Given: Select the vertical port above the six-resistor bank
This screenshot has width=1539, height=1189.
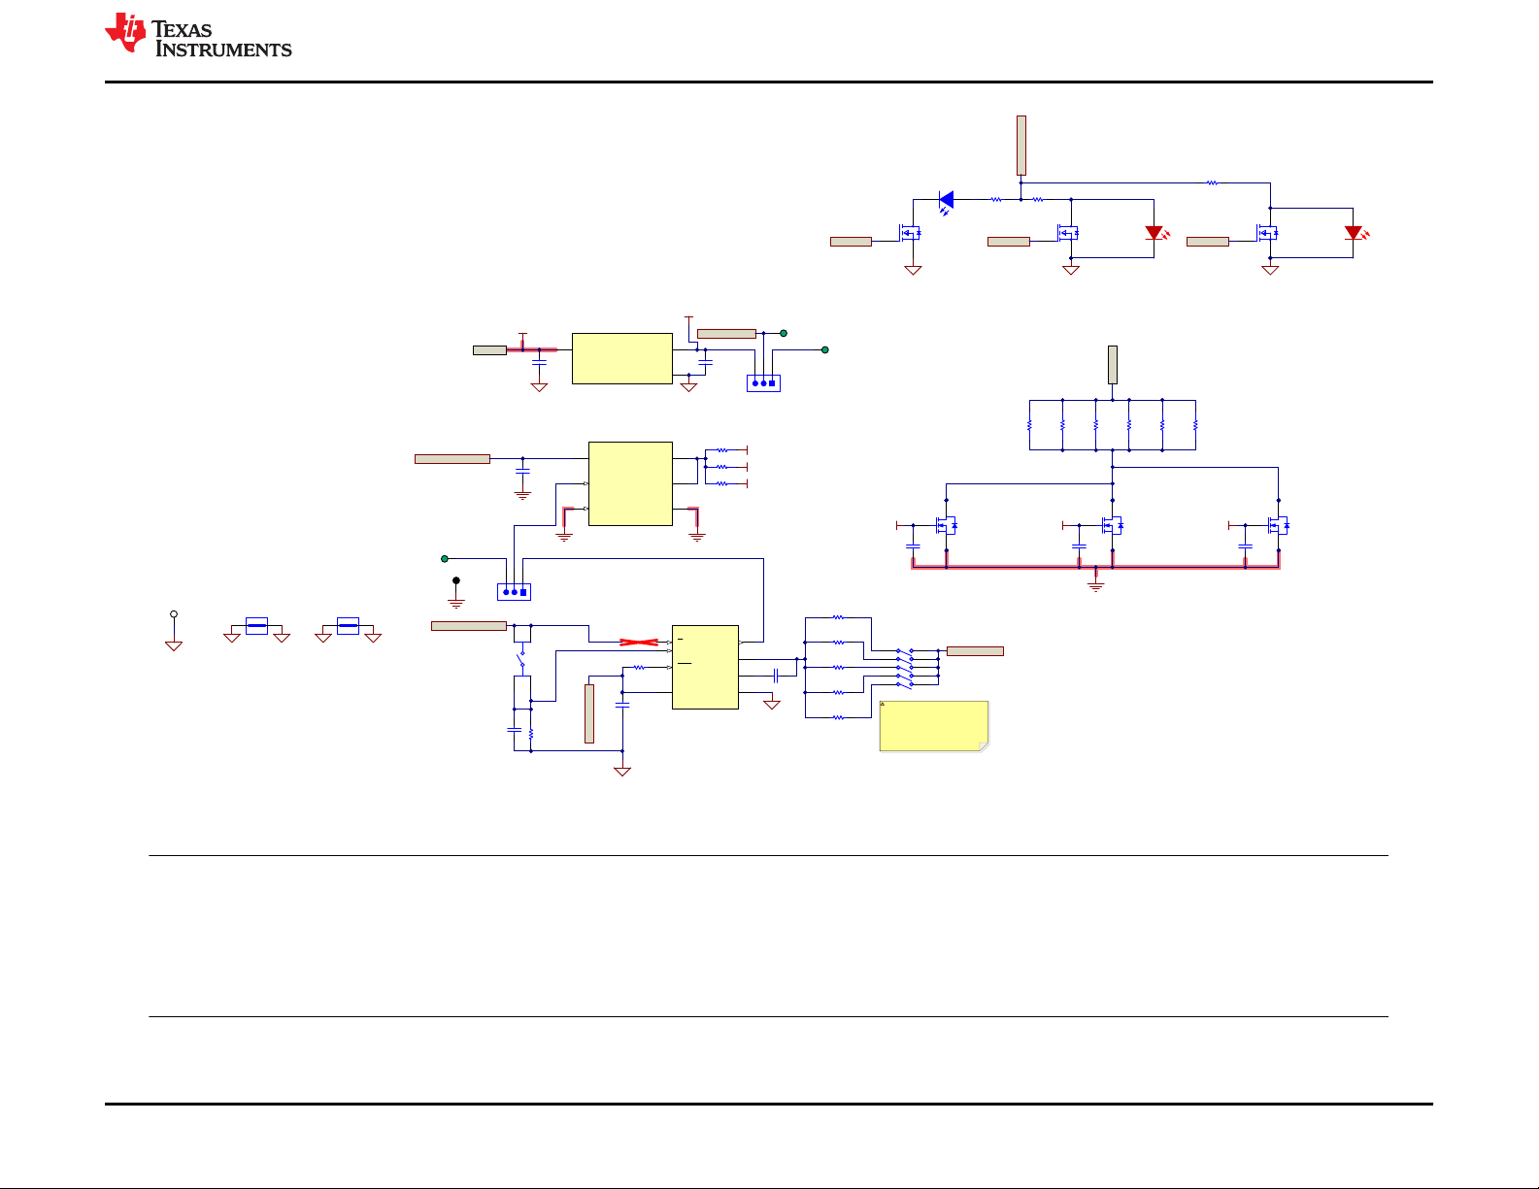Looking at the screenshot, I should pyautogui.click(x=1113, y=364).
